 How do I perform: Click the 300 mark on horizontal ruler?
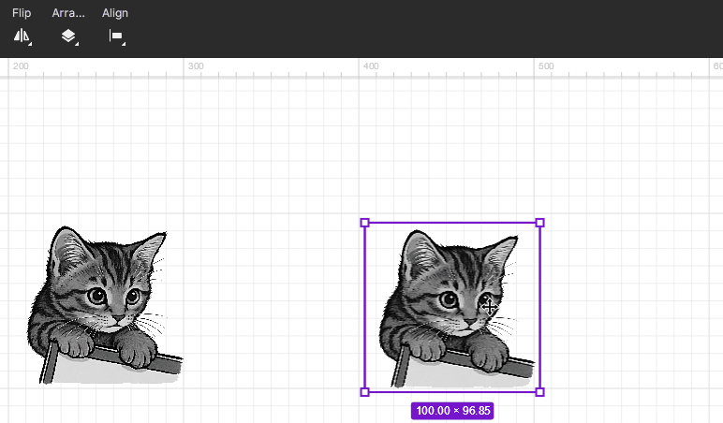196,66
